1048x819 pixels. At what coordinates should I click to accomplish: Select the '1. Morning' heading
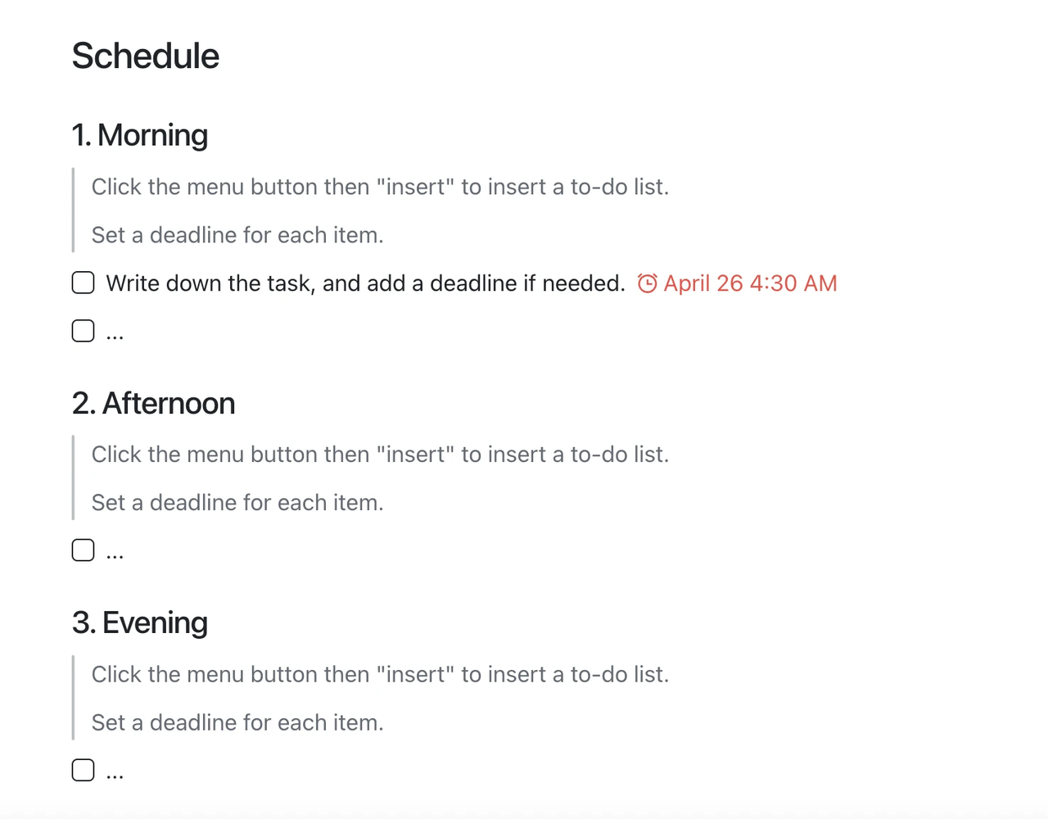140,135
